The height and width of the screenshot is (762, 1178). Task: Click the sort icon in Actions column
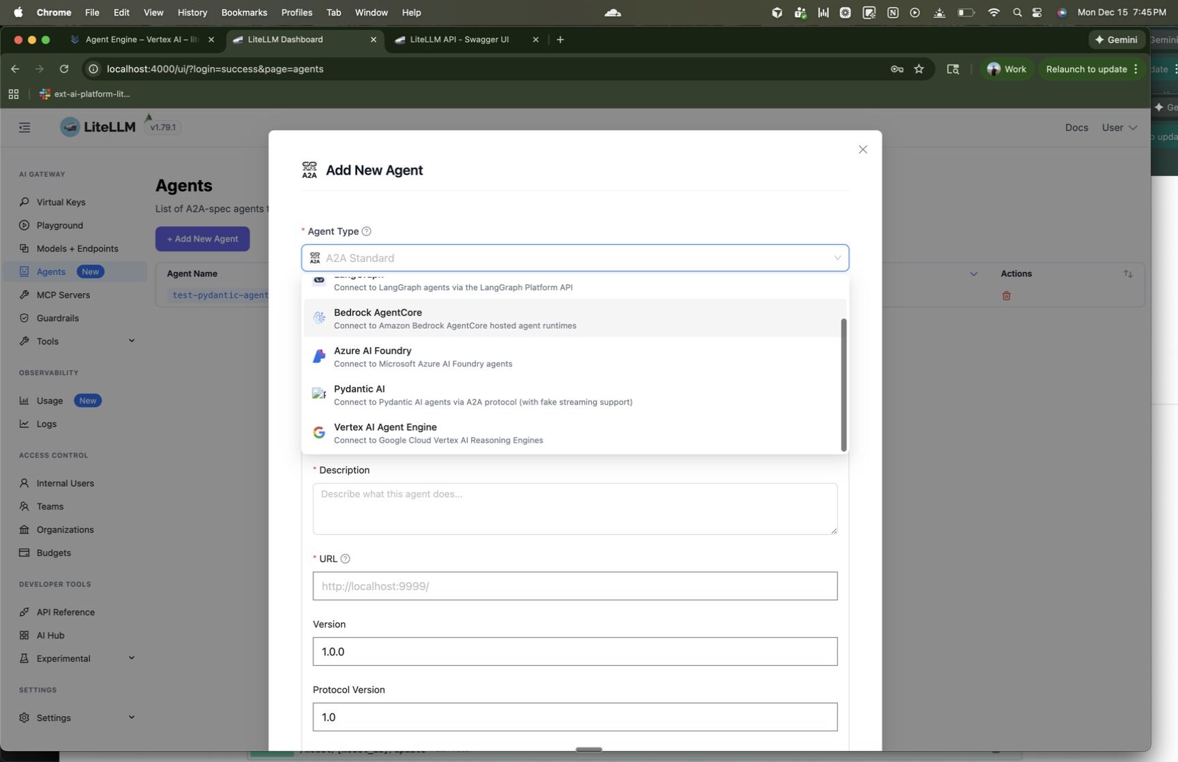[x=1128, y=274]
